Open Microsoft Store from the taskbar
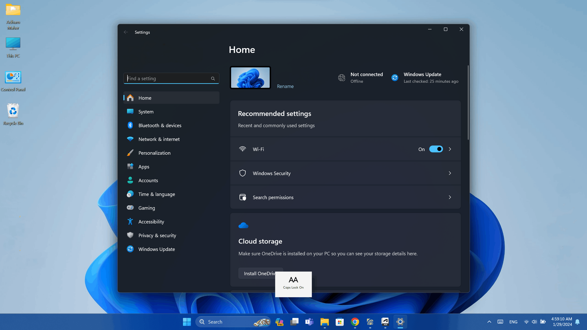The image size is (587, 330). (340, 322)
